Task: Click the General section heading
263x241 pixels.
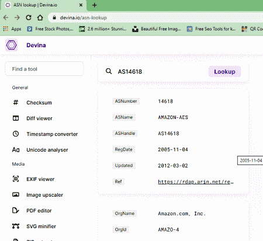Action: [20, 88]
